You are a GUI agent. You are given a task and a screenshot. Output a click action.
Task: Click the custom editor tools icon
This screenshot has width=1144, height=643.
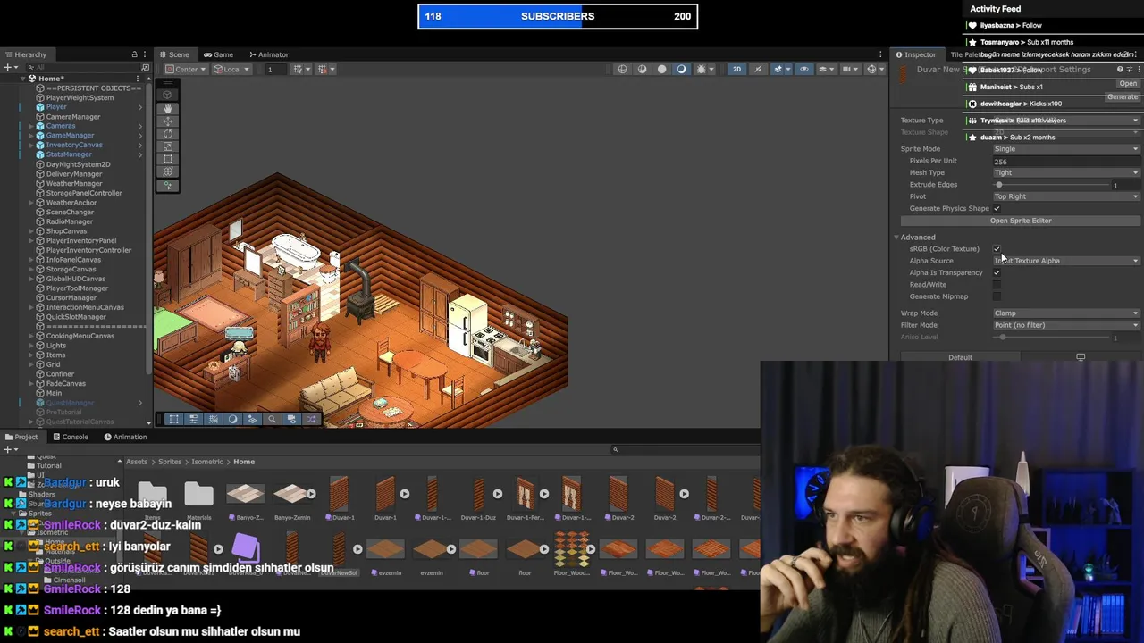[167, 185]
